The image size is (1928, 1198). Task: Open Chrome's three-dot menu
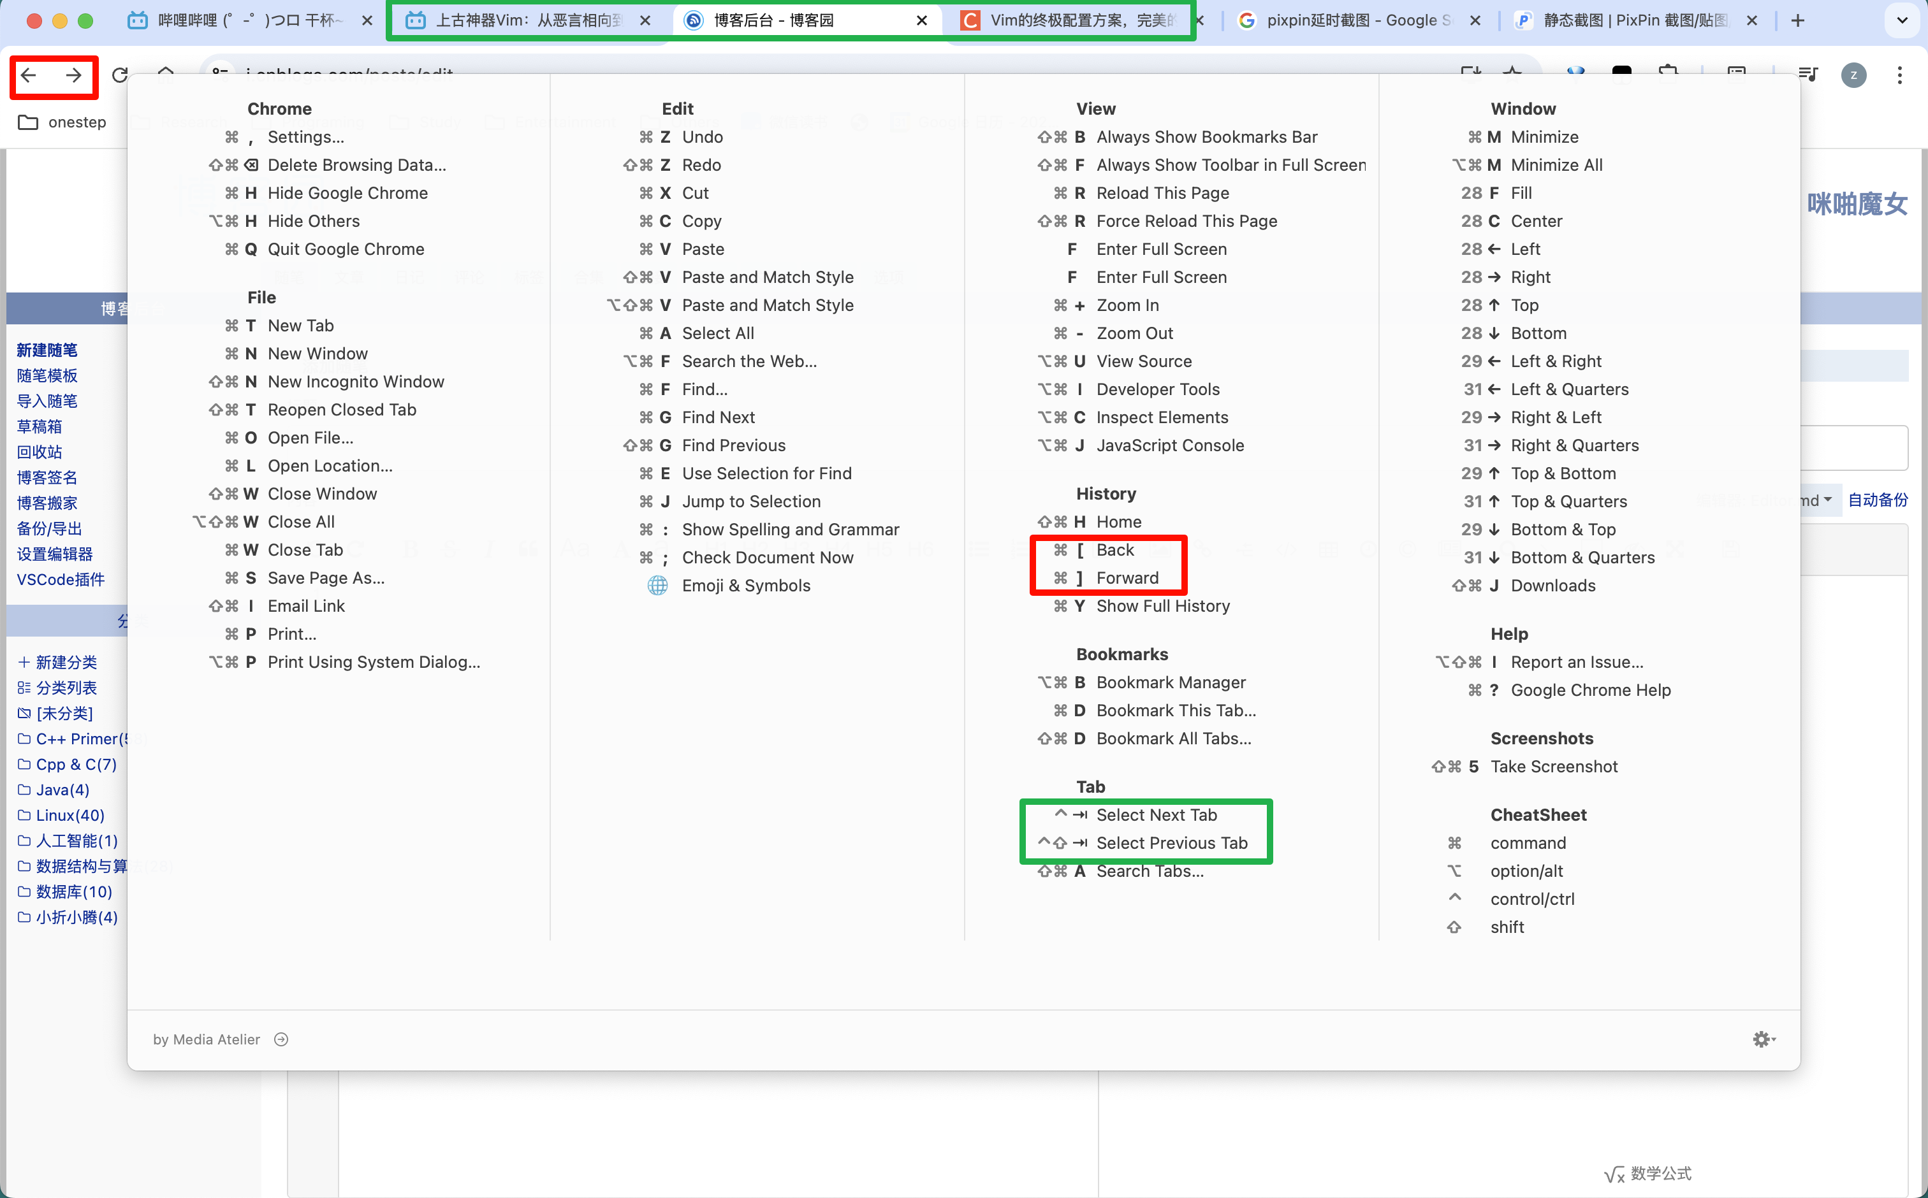click(1899, 75)
